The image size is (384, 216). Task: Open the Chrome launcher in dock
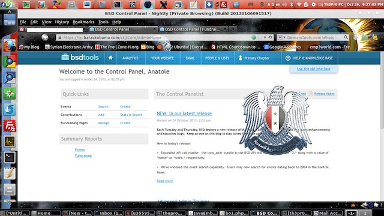tap(10, 62)
